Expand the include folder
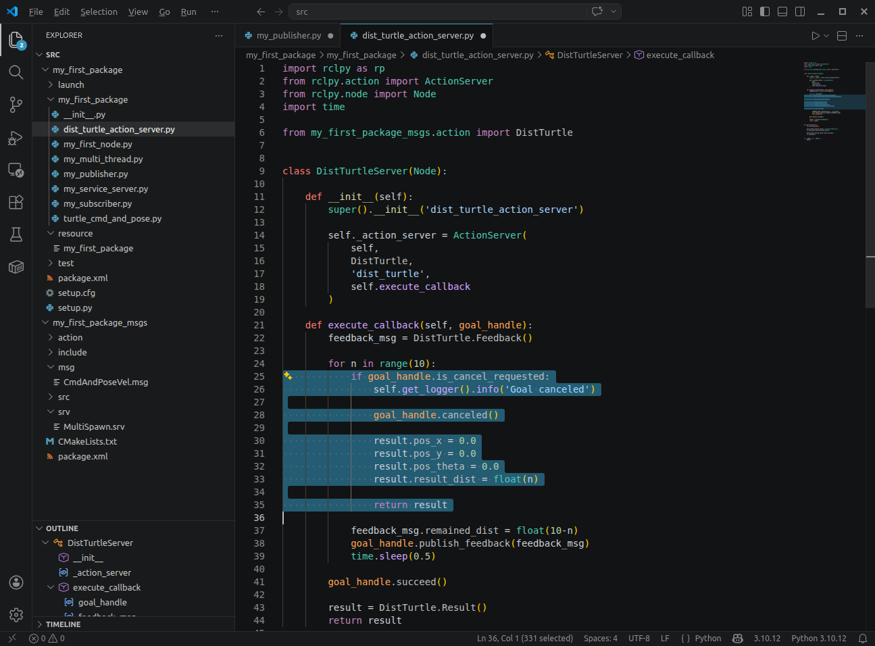 click(133, 352)
